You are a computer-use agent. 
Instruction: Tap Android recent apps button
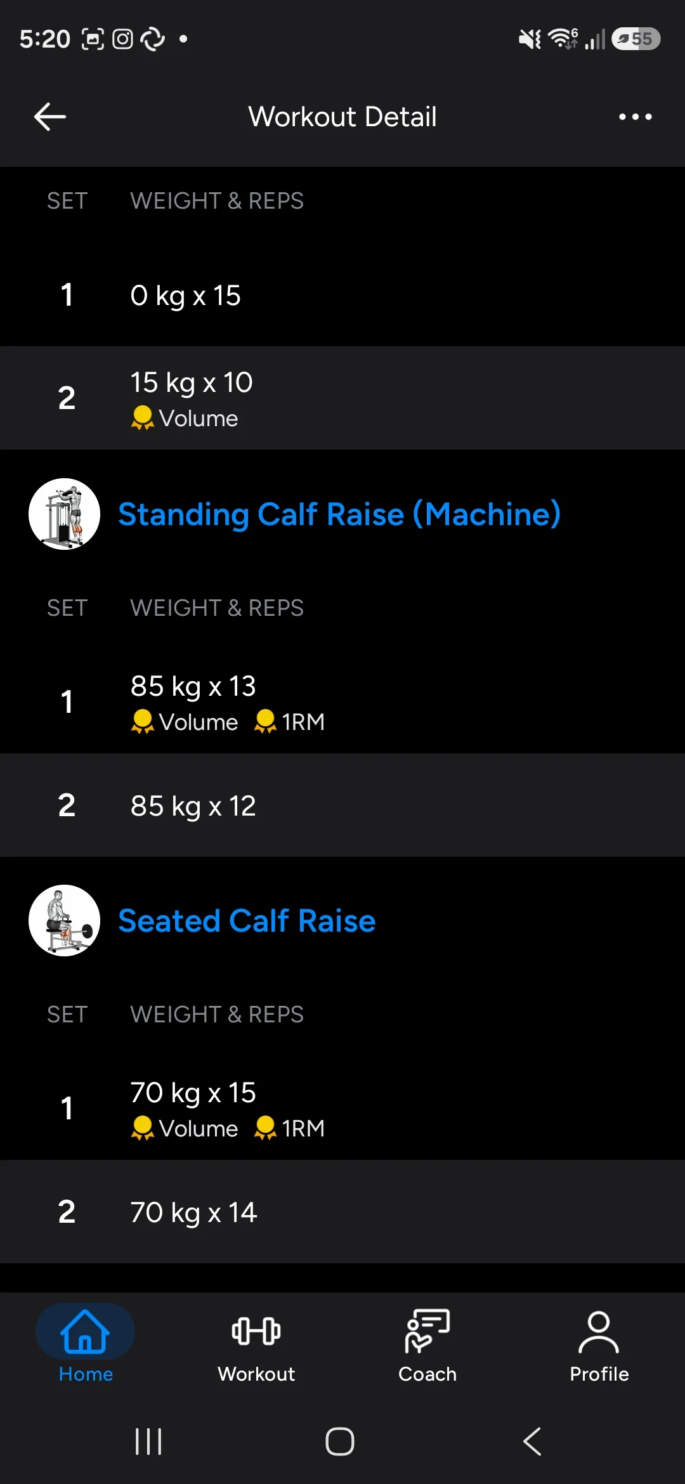tap(148, 1442)
